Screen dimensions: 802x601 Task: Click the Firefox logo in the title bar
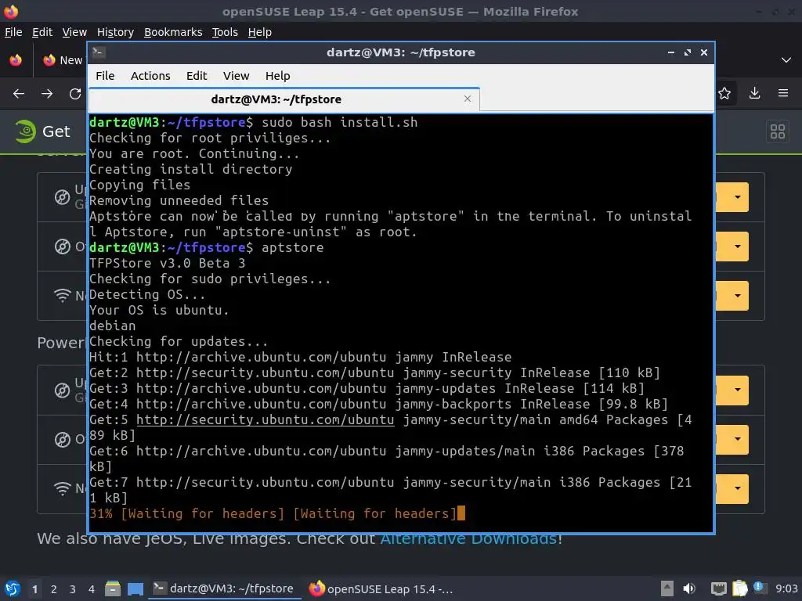(x=11, y=11)
